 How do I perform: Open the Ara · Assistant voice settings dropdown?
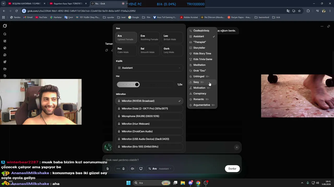point(160,169)
